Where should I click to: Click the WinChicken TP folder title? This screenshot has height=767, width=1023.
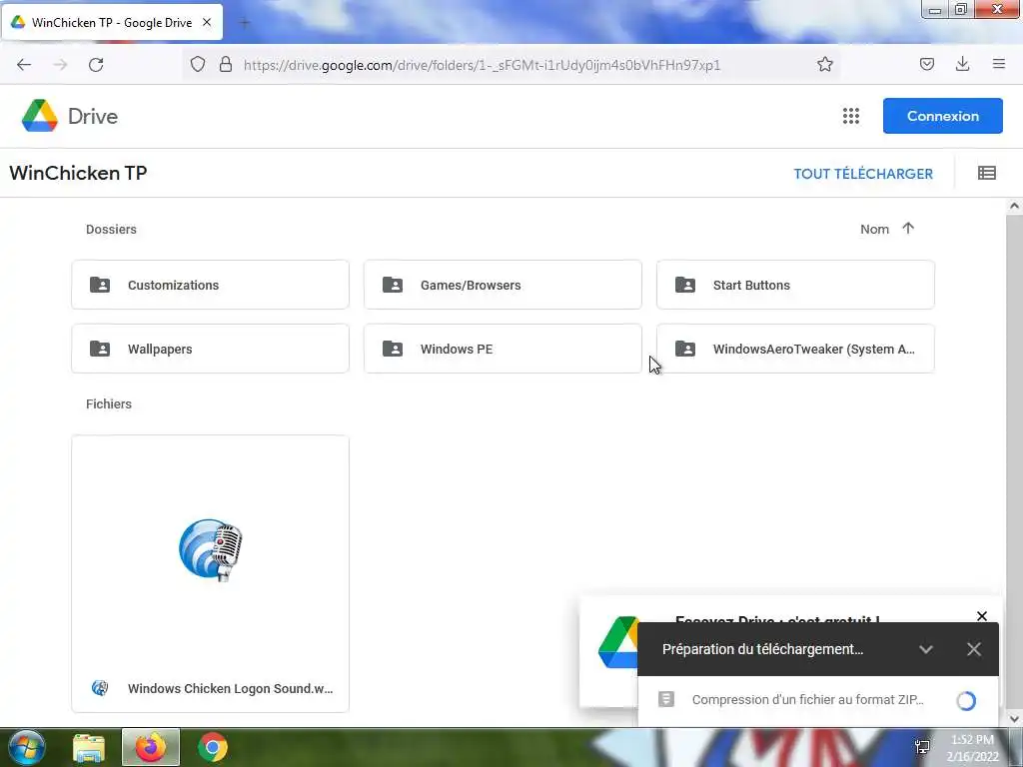coord(78,173)
